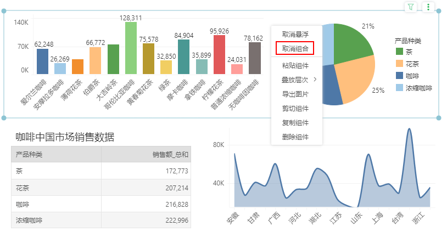Select 导出图片 to export the image
This screenshot has width=447, height=237.
pos(295,94)
